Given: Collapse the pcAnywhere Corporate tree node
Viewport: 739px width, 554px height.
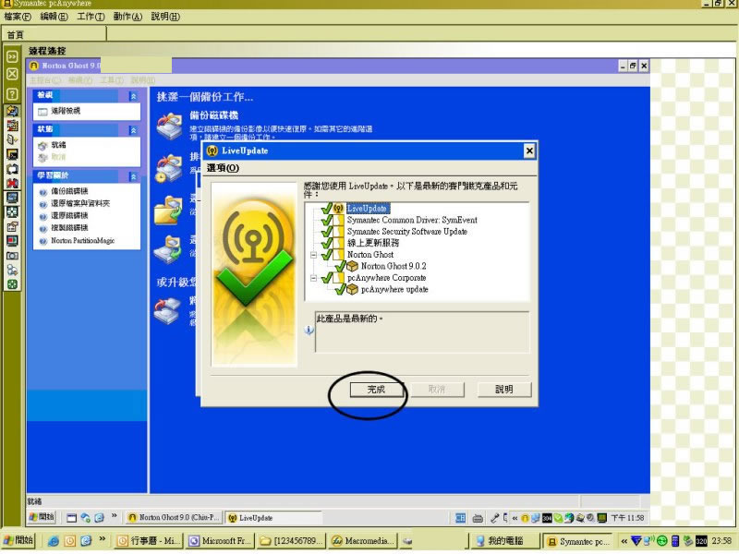Looking at the screenshot, I should click(314, 277).
